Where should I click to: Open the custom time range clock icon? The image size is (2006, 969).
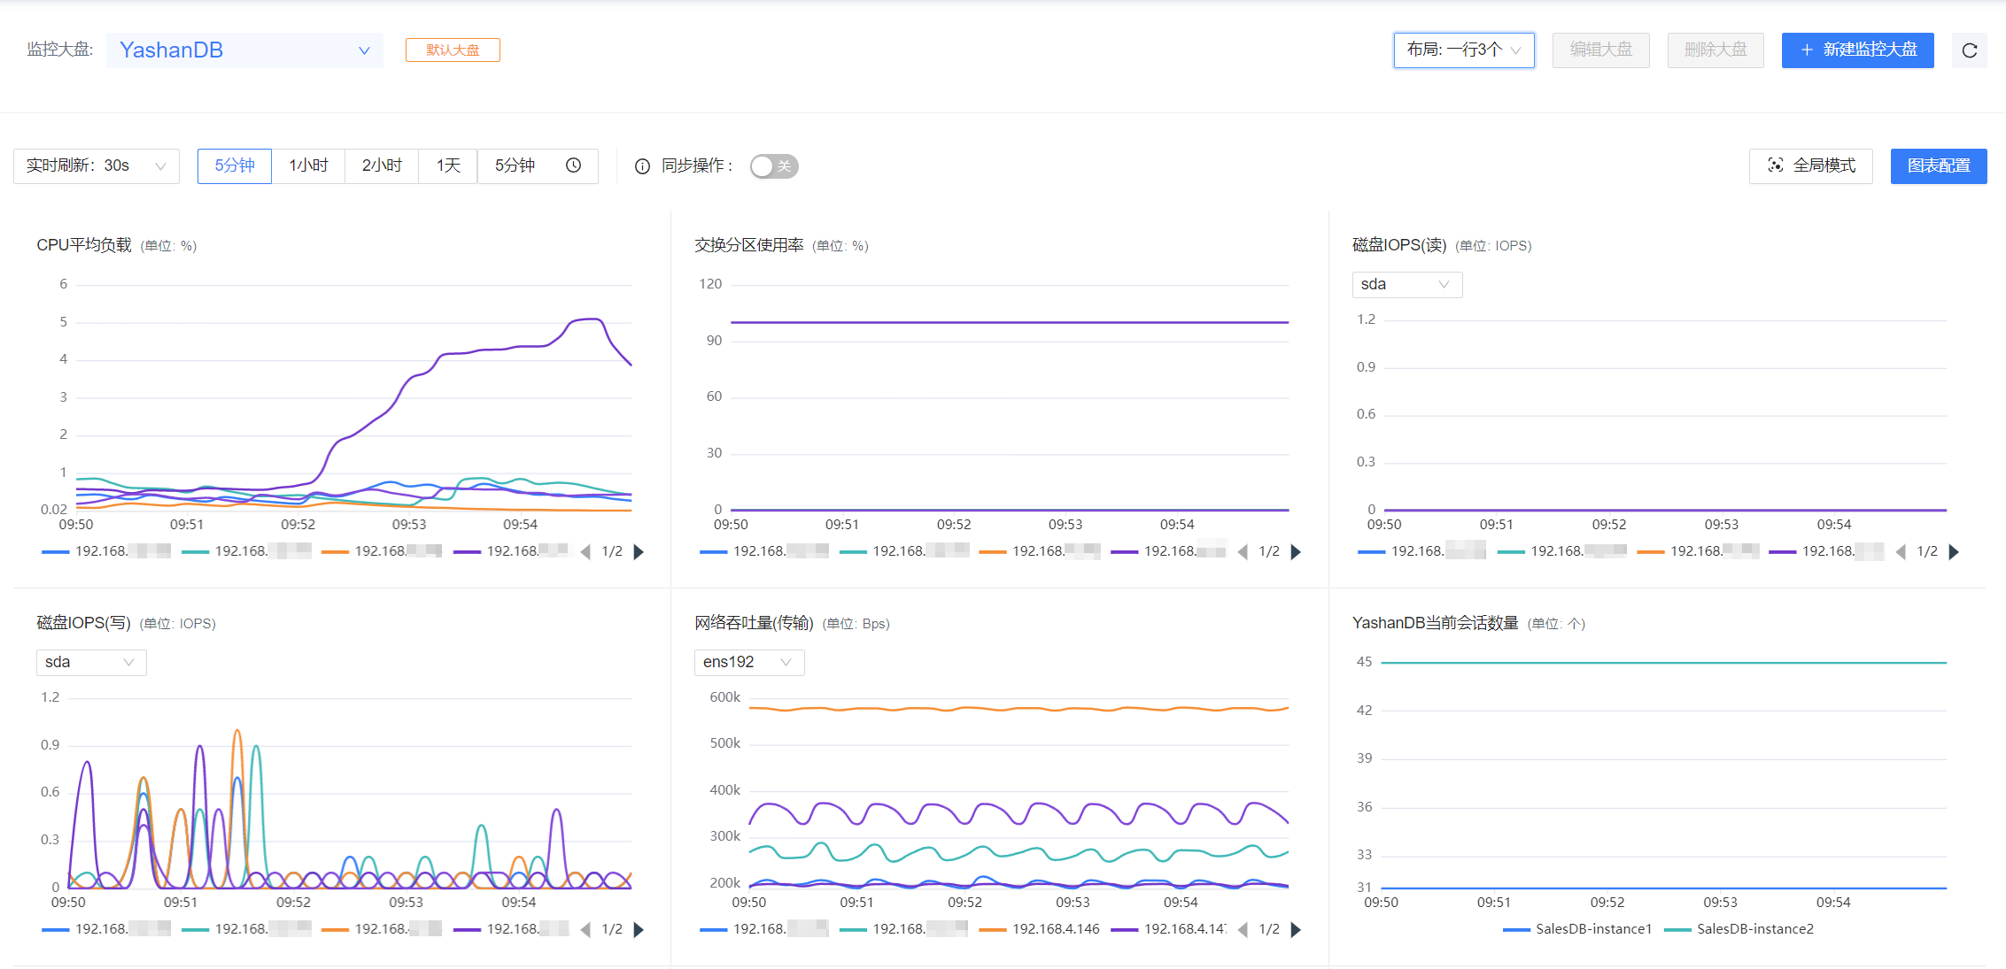(572, 165)
